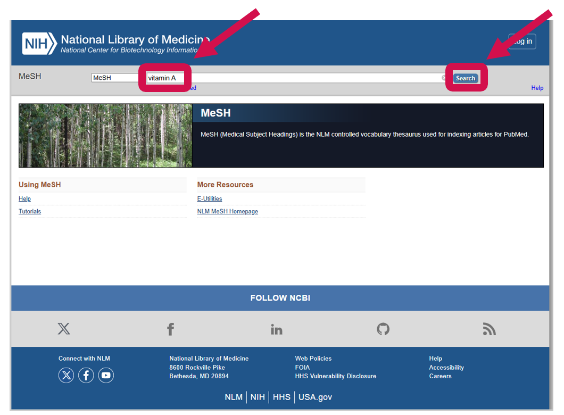The image size is (564, 415).
Task: Go to the NLM MeSH Homepage link
Action: [x=228, y=212]
